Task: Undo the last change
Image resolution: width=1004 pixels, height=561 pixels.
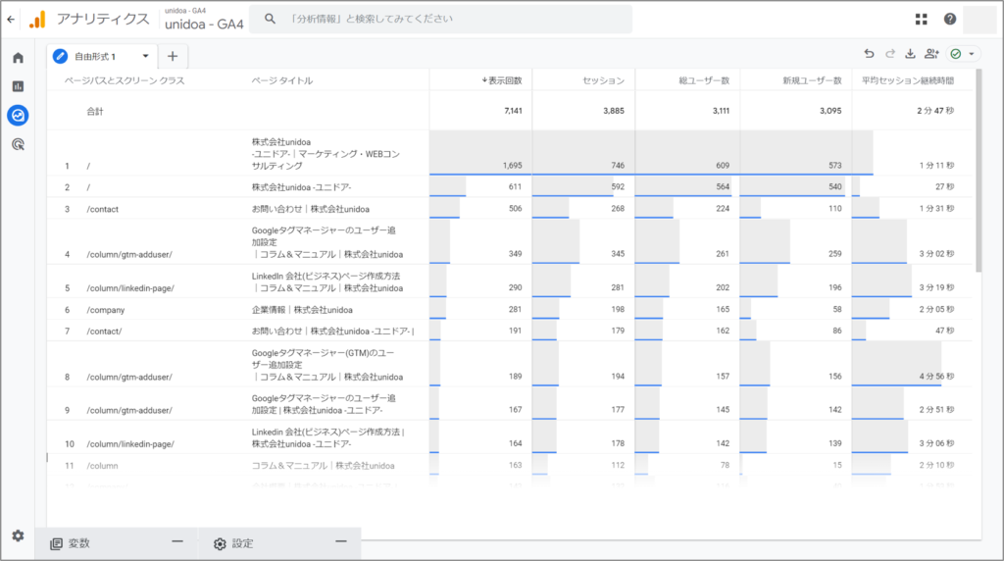Action: tap(869, 54)
